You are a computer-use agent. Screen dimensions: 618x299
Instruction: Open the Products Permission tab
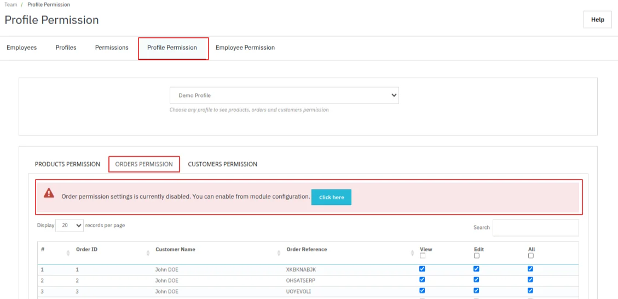coord(67,164)
